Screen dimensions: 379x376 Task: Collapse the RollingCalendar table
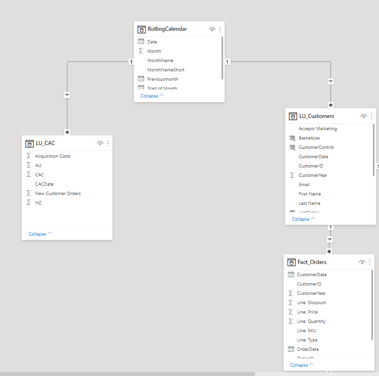click(152, 96)
